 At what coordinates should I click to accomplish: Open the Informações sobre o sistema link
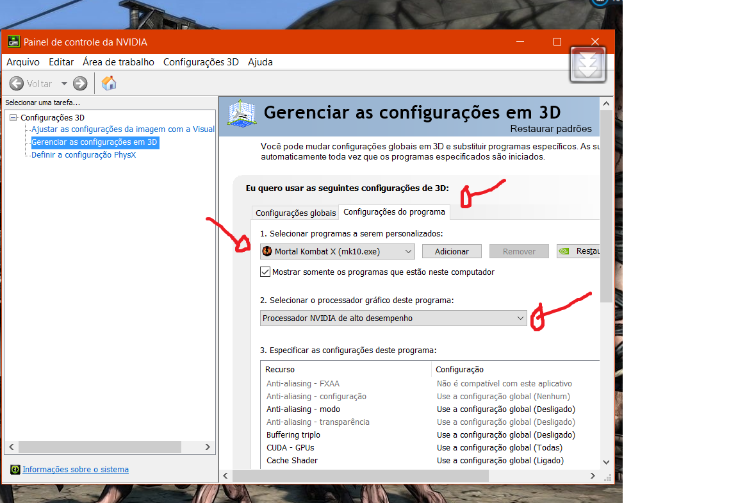pyautogui.click(x=76, y=470)
